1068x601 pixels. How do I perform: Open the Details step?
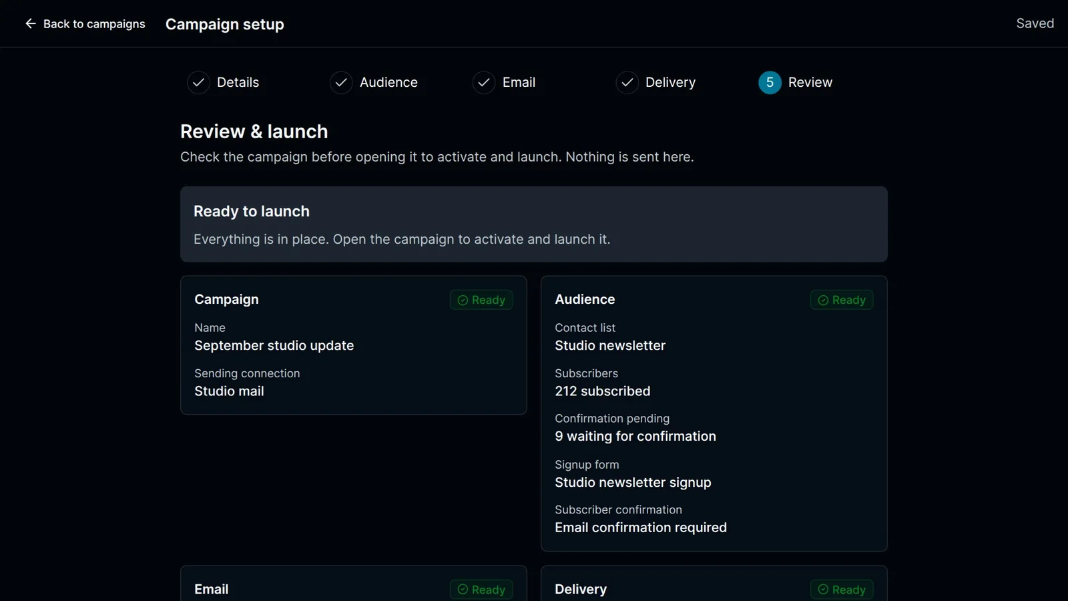(223, 83)
